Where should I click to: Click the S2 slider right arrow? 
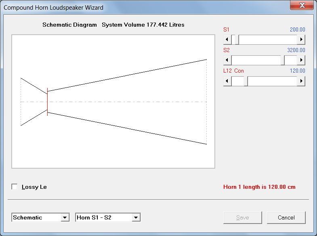[x=301, y=60]
